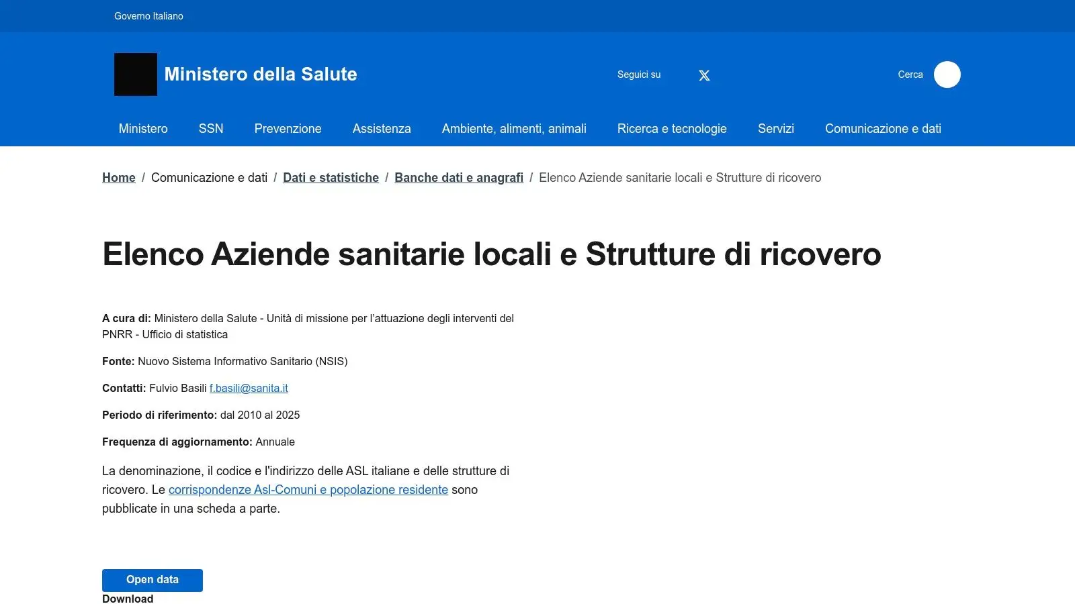Expand the Prevenzione menu section
This screenshot has width=1075, height=604.
288,128
